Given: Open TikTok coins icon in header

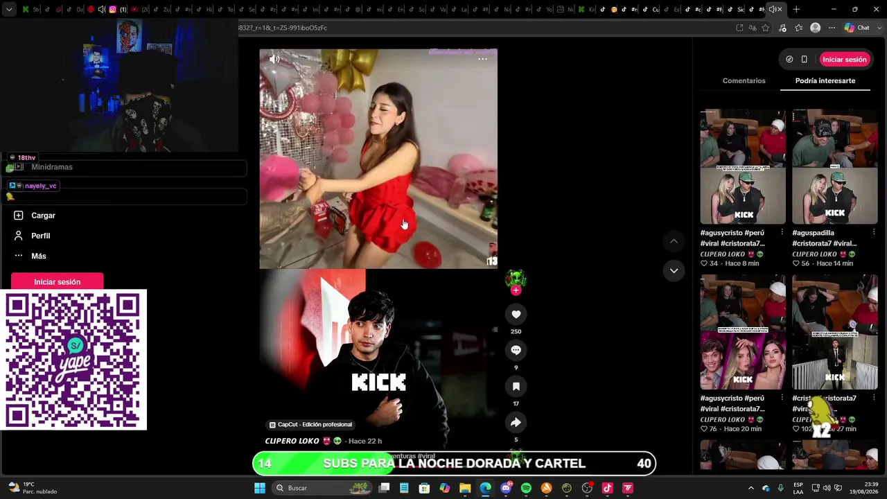Looking at the screenshot, I should 789,60.
